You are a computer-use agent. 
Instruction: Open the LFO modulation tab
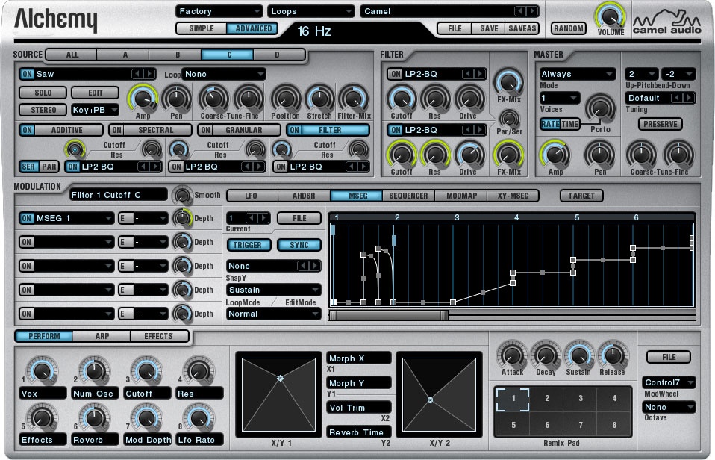[x=252, y=196]
